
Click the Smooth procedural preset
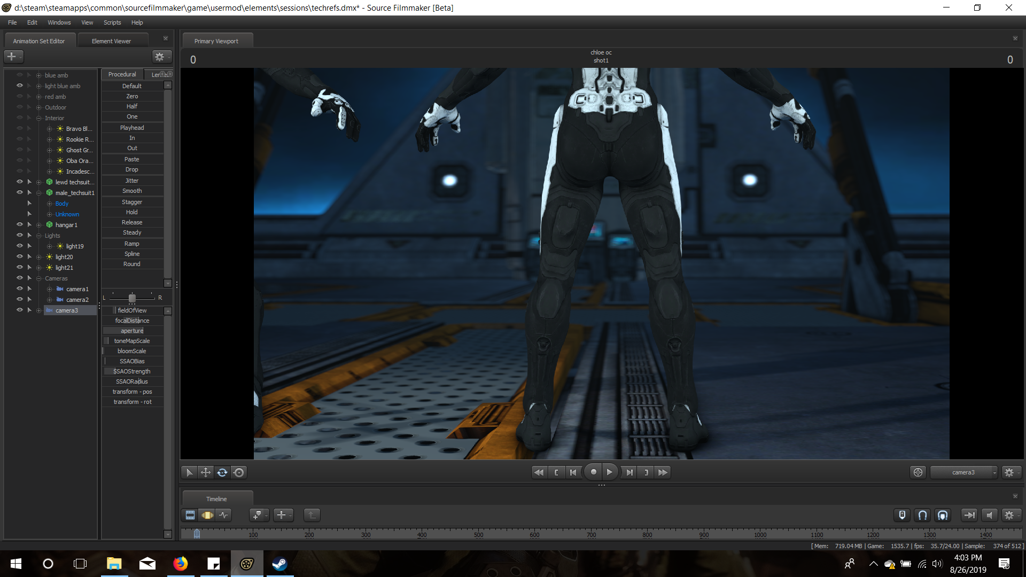click(132, 191)
